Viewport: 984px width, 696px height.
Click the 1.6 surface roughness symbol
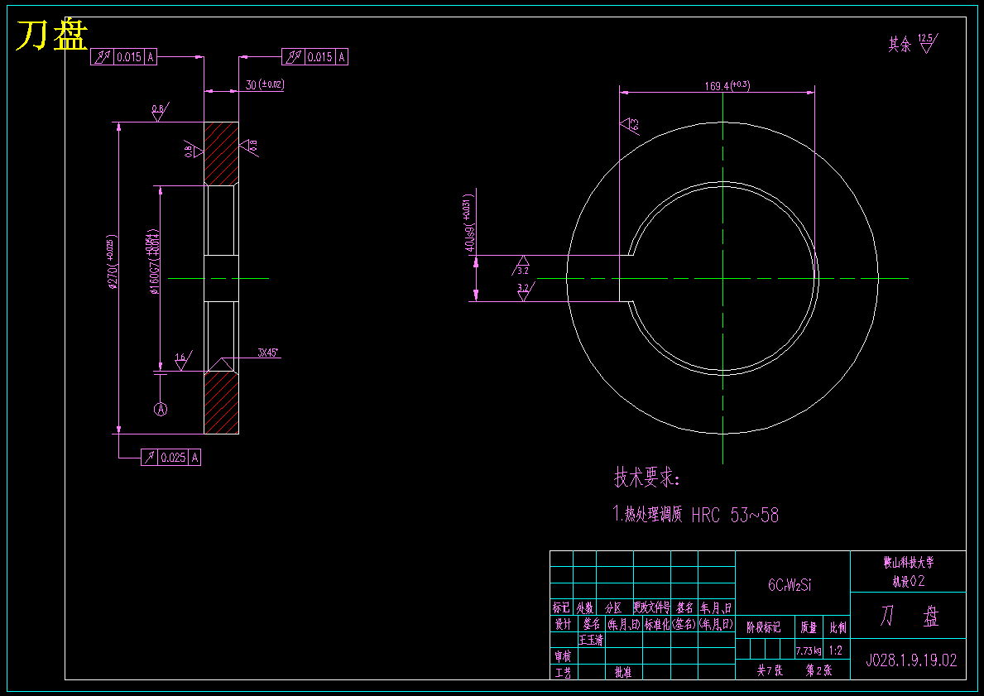pos(182,360)
